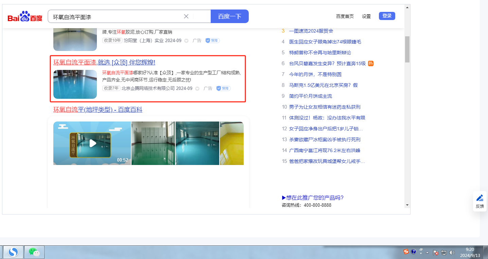Click the 广告 label on the 汾阳堂 result
Viewport: 488px width, 259px height.
(197, 40)
